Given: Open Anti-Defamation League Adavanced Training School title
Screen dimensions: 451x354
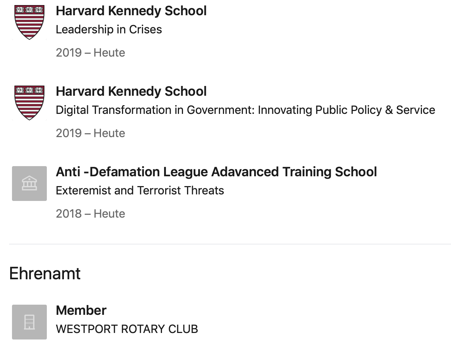Looking at the screenshot, I should 216,172.
